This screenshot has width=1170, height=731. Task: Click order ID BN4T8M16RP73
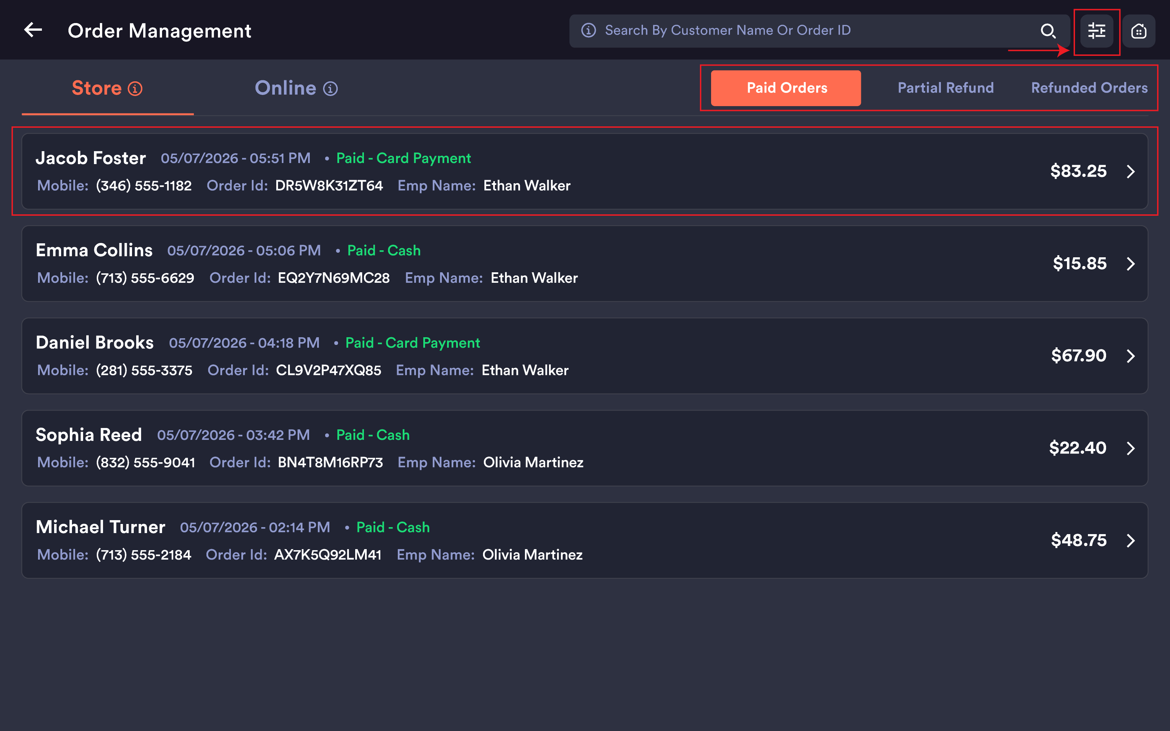coord(330,462)
